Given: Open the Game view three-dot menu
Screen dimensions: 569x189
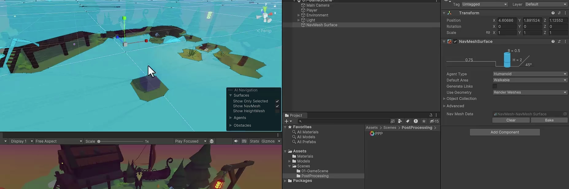Looking at the screenshot, I should (278, 135).
